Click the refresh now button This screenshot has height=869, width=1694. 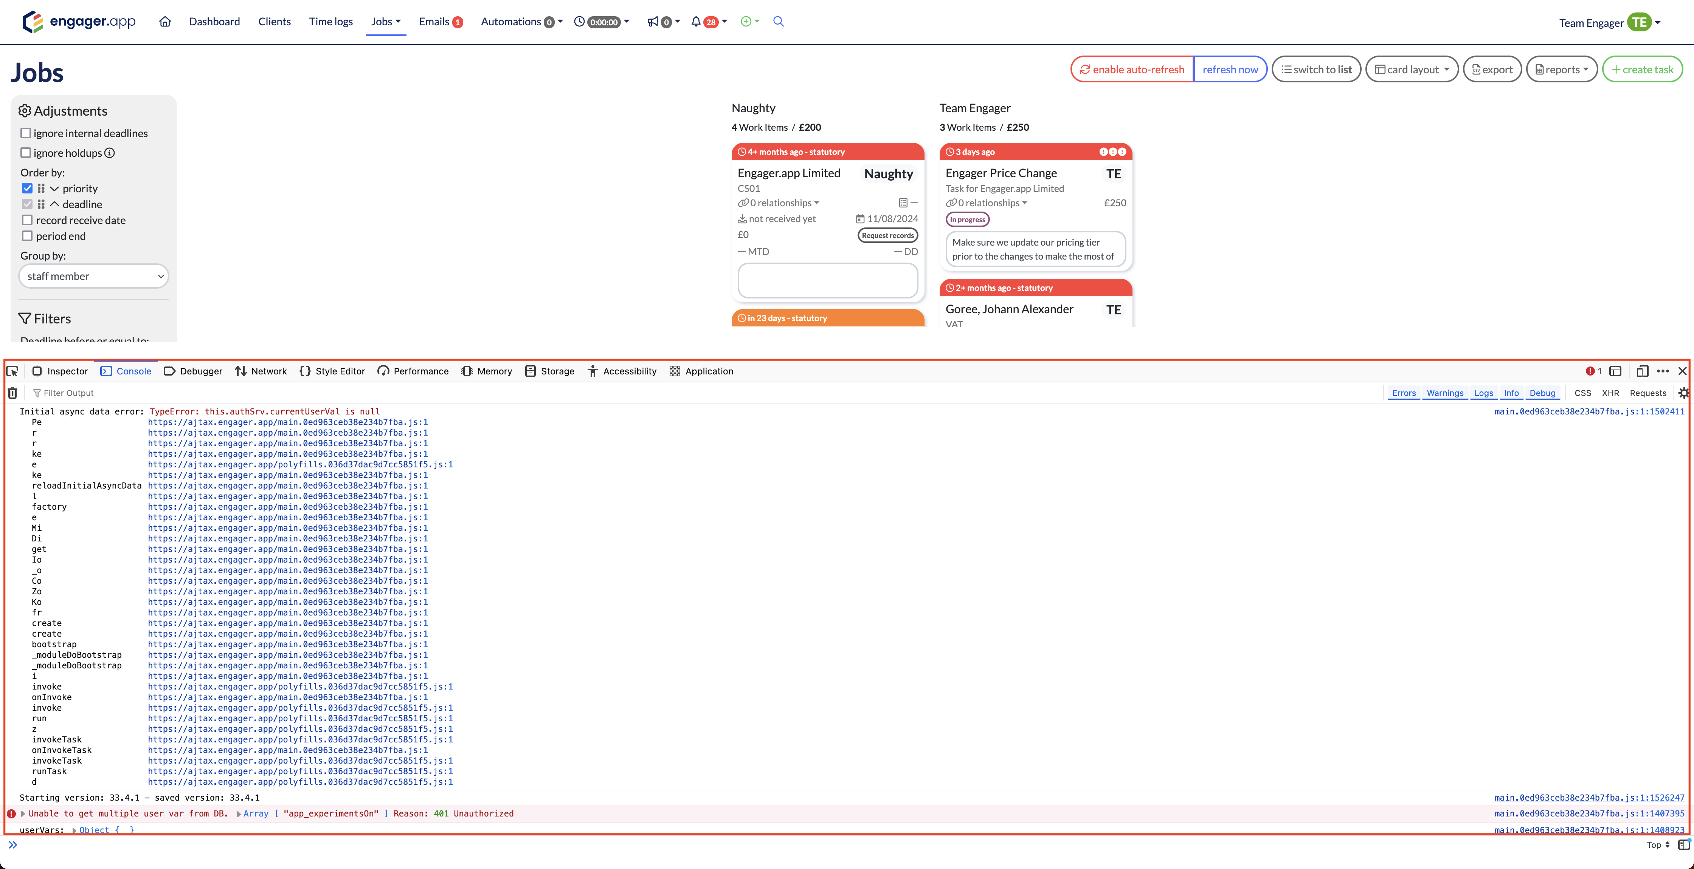click(1230, 70)
